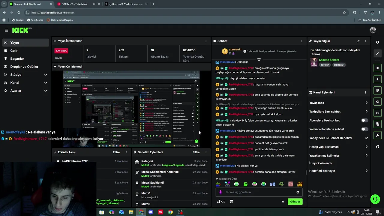Open Denetim Eylemleri panel three-dot menu
384x216 pixels.
point(206,152)
